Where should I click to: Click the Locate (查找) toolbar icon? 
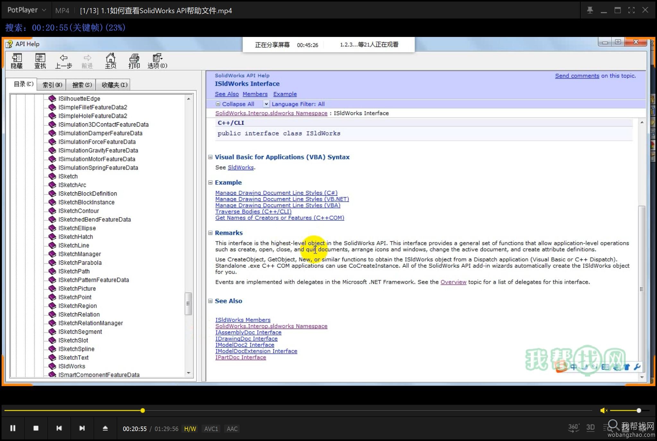click(x=40, y=61)
